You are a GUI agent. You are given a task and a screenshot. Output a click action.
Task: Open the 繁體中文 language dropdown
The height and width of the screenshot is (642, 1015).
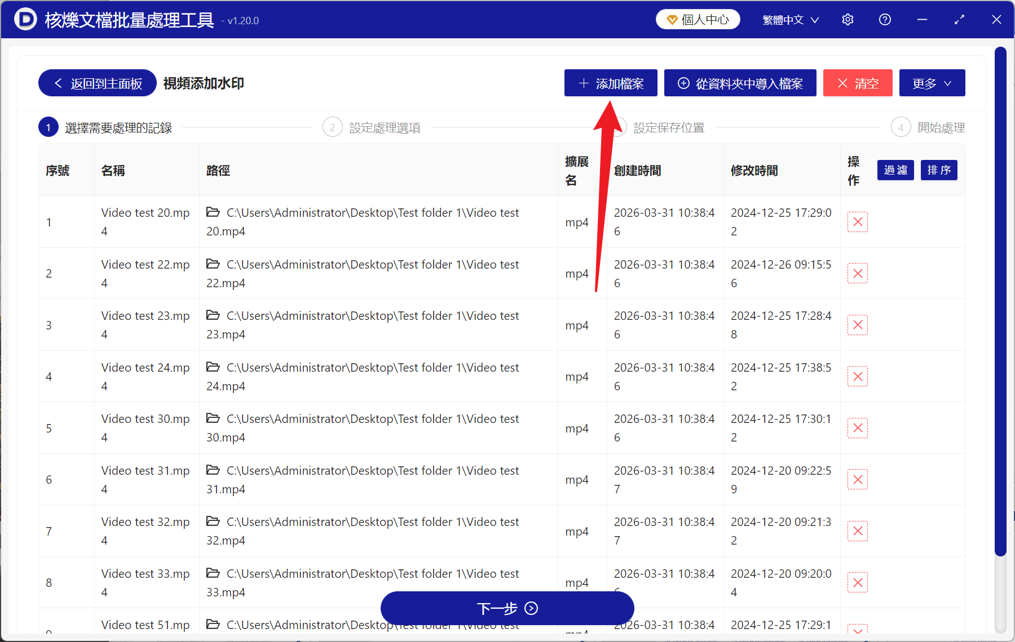(789, 19)
